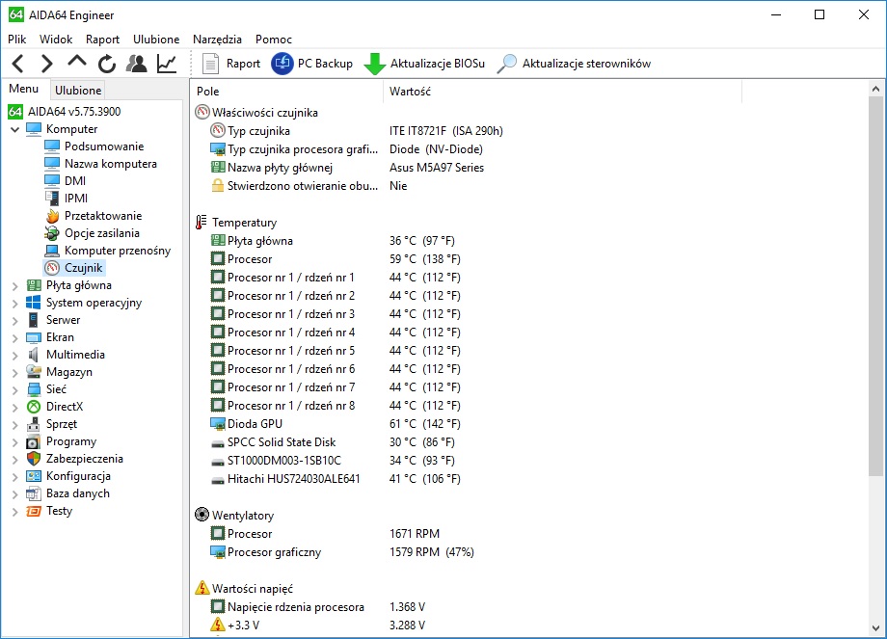Click the DirectX Xbox icon
887x639 pixels.
click(34, 407)
